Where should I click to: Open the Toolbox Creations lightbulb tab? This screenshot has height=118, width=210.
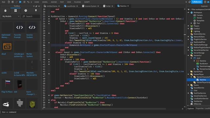pos(36,10)
